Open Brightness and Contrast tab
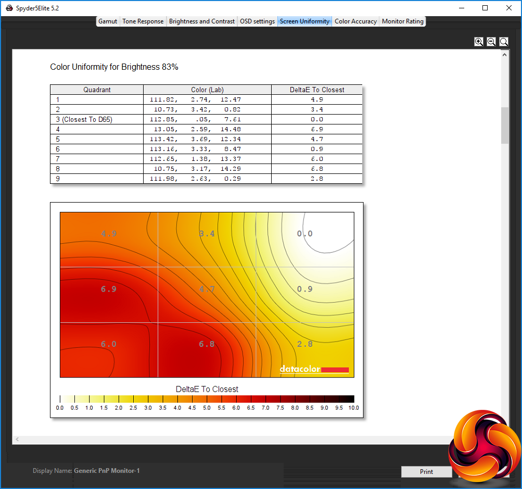Image resolution: width=522 pixels, height=489 pixels. point(202,21)
